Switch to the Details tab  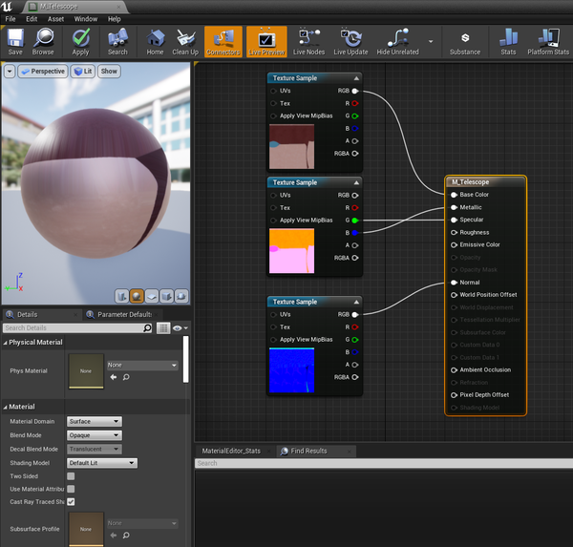28,315
